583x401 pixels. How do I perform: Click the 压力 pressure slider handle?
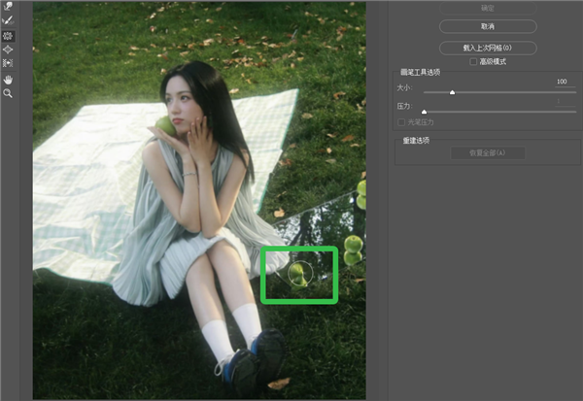(x=424, y=113)
